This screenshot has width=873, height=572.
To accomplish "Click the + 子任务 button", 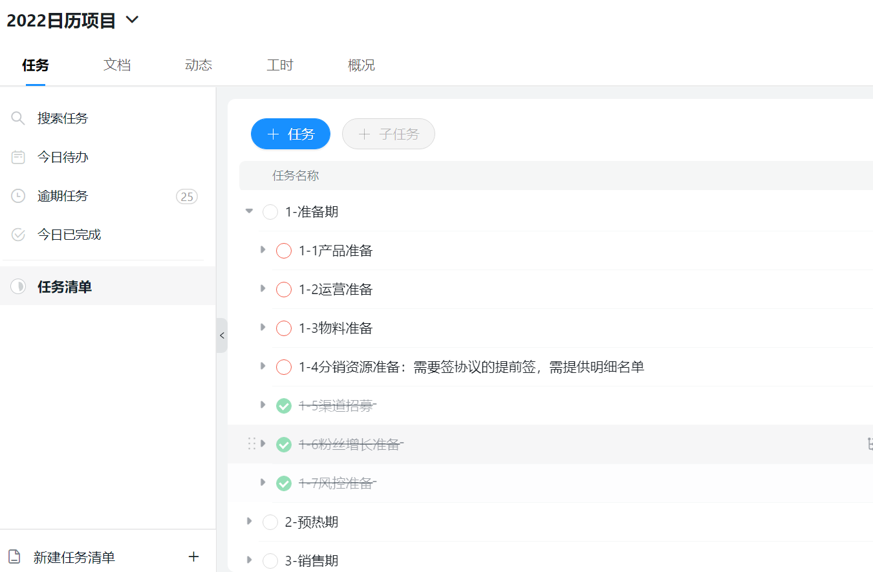I will [x=389, y=134].
